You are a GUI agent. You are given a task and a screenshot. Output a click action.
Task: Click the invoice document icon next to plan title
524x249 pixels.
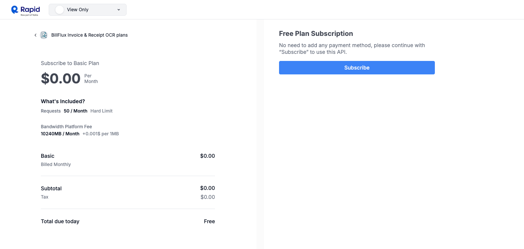[44, 34]
